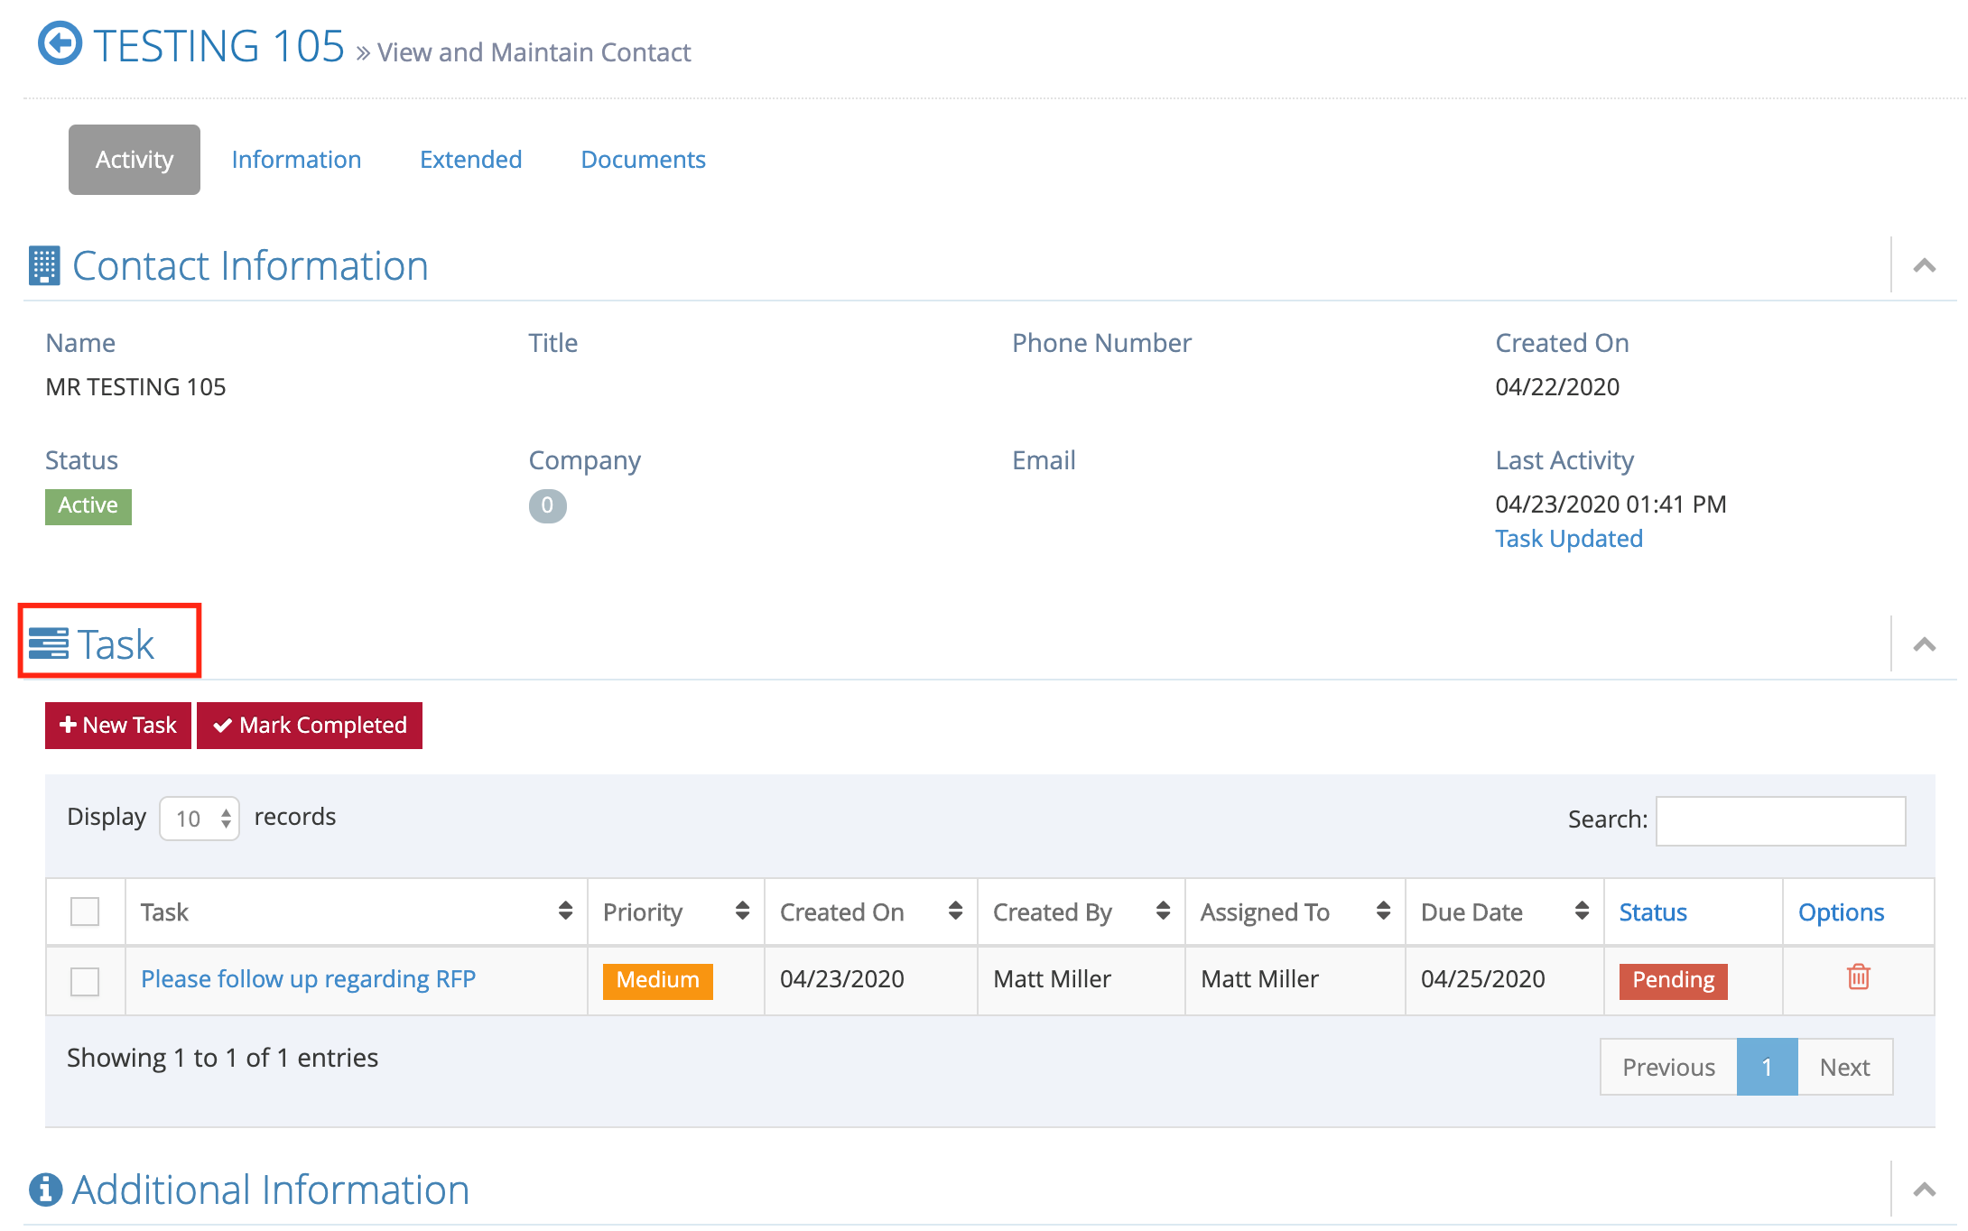Click the orange Medium priority badge
The width and height of the screenshot is (1968, 1231).
coord(657,980)
